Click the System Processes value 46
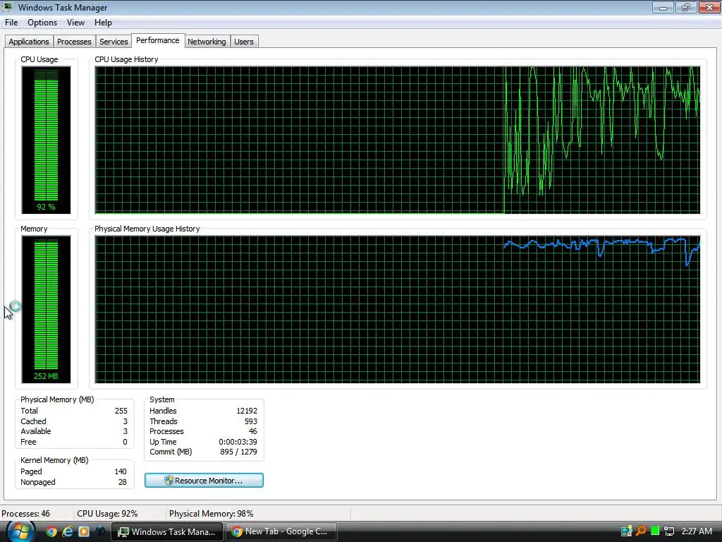This screenshot has height=542, width=722. tap(253, 431)
